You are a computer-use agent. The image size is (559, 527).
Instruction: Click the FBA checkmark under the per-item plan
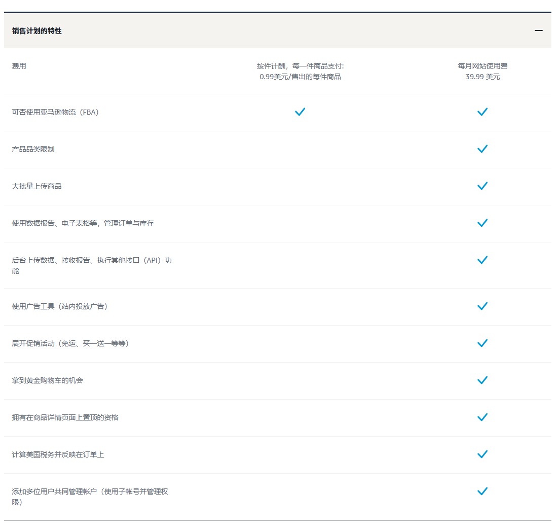[x=300, y=112]
